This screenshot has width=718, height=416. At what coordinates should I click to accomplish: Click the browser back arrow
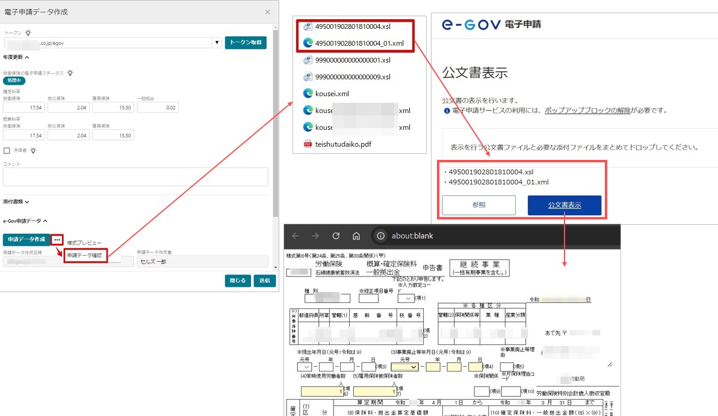point(296,236)
